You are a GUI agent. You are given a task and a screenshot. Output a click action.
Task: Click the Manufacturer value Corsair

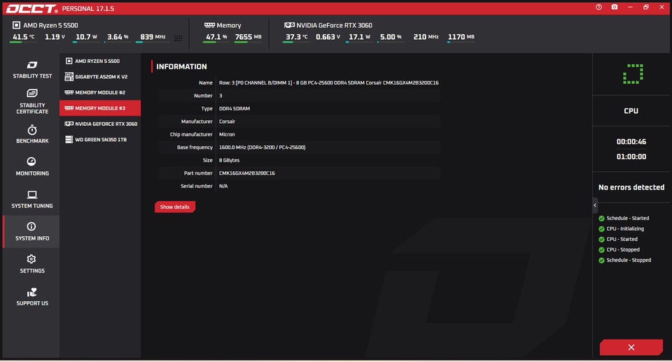pyautogui.click(x=227, y=122)
